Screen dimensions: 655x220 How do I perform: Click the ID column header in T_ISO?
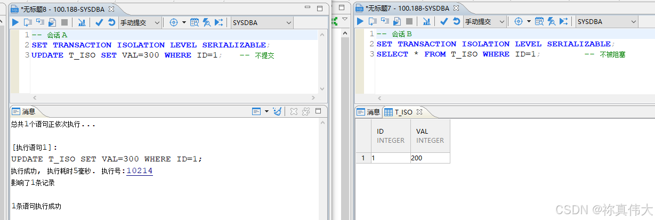[391, 136]
